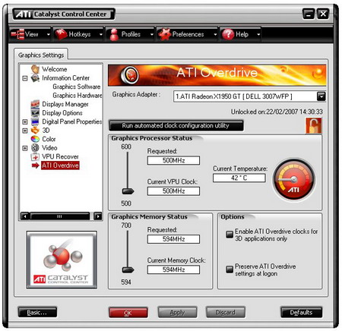
Task: Click the Welcome hand icon in tree
Action: coord(35,69)
